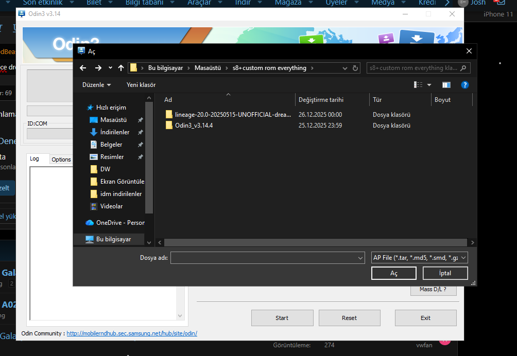Select 'Masaüstü' in the breadcrumb path
517x356 pixels.
[x=208, y=68]
